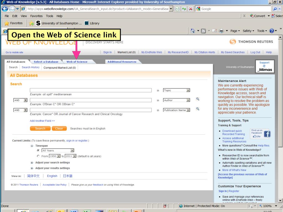Select the From year range radio button
Viewport: 283px width, 212px height.
tap(38, 156)
